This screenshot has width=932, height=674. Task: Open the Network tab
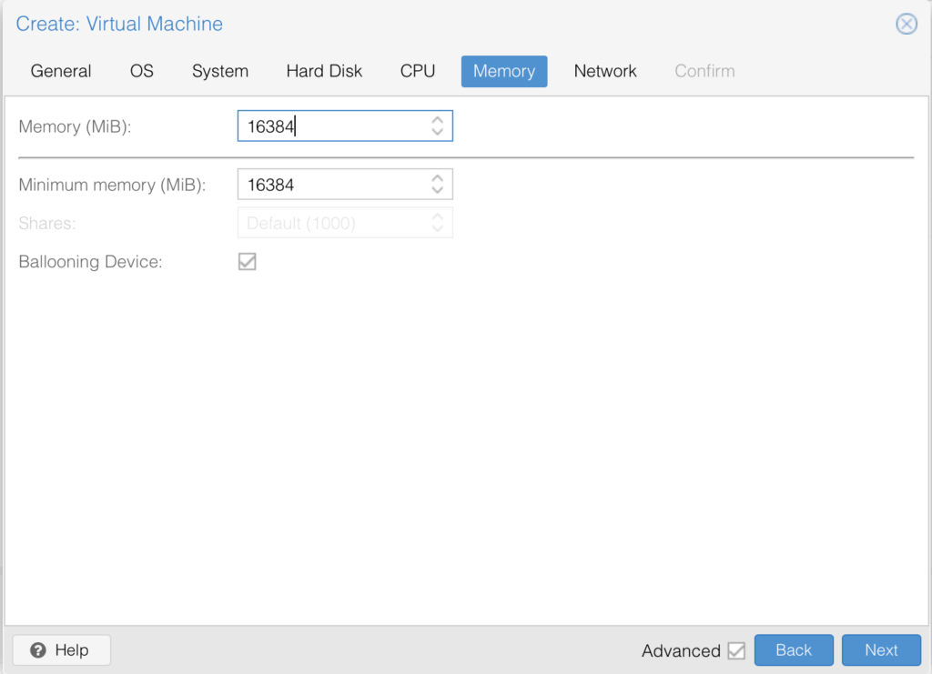point(605,70)
